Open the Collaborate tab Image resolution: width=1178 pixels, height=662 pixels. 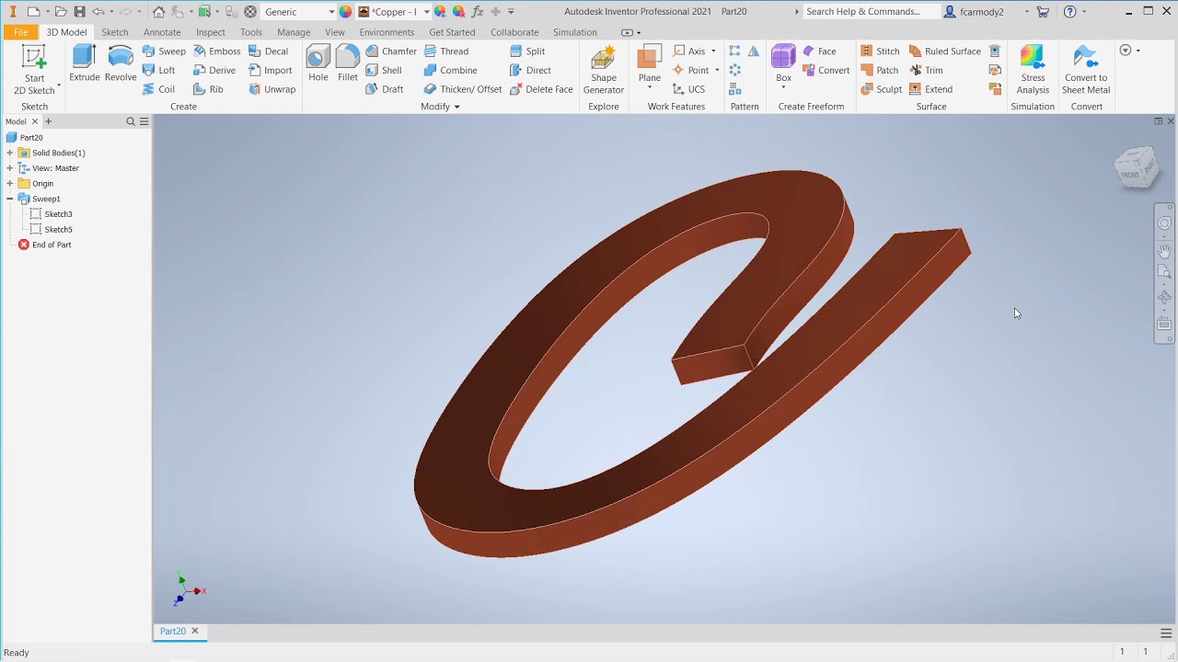pos(514,32)
